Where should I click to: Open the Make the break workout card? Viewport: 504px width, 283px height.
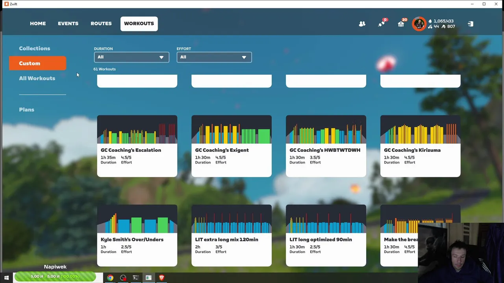click(x=399, y=235)
